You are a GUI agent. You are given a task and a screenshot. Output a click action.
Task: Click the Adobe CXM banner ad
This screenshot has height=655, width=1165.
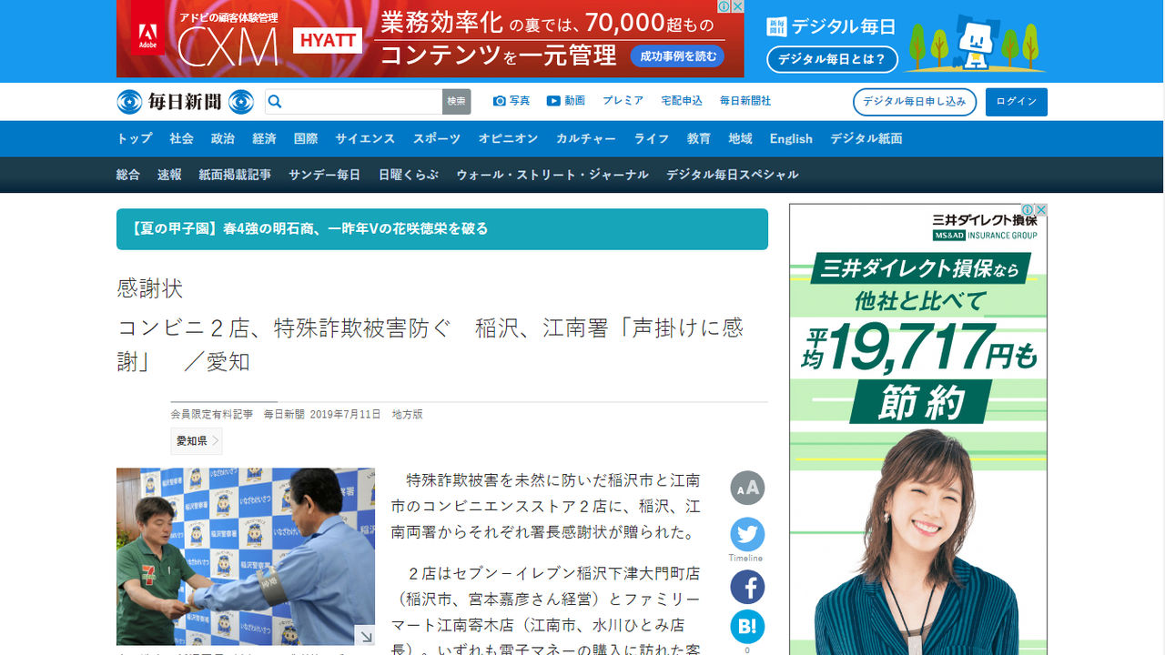coord(431,39)
